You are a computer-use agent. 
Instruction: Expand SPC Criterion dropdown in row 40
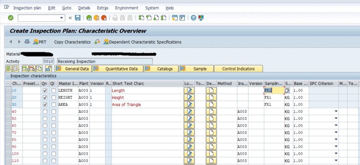336,111
